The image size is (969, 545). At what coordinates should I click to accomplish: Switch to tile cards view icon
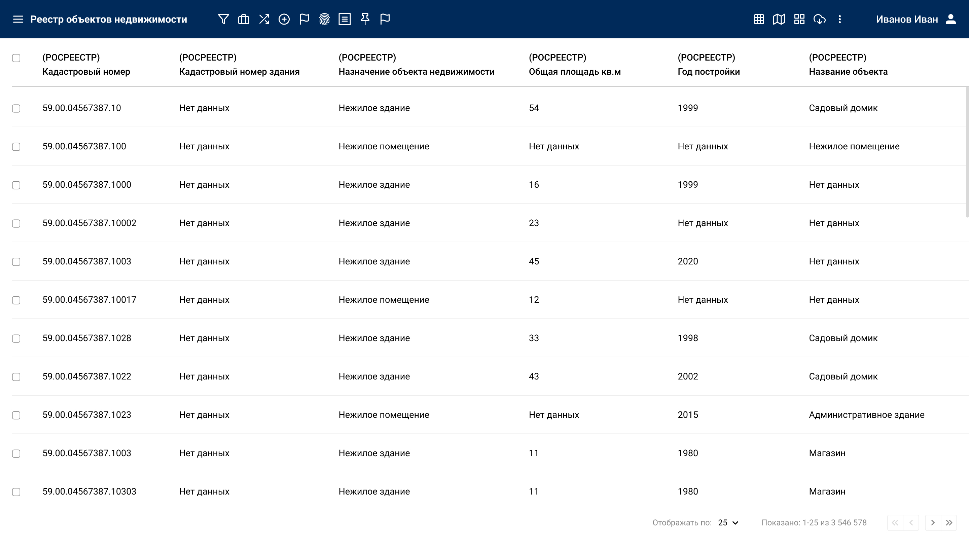point(799,19)
